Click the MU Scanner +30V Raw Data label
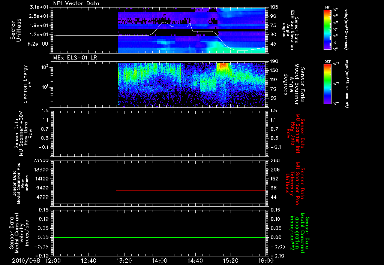The height and width of the screenshot is (265, 384). pyautogui.click(x=23, y=134)
